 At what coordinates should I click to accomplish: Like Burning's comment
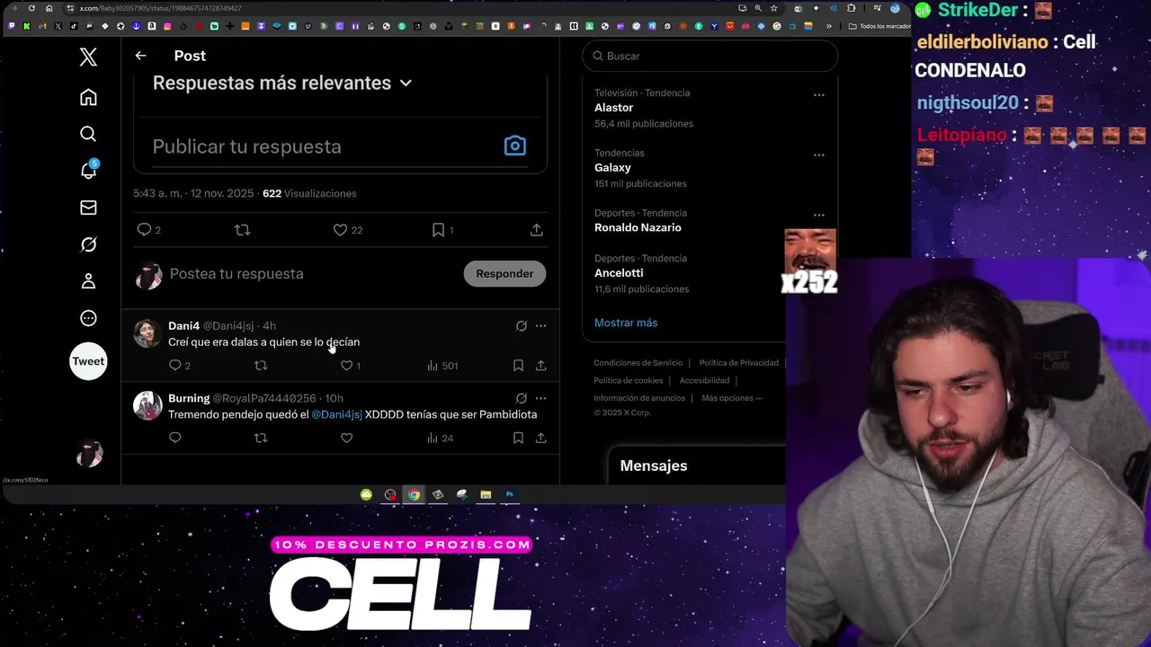point(346,438)
